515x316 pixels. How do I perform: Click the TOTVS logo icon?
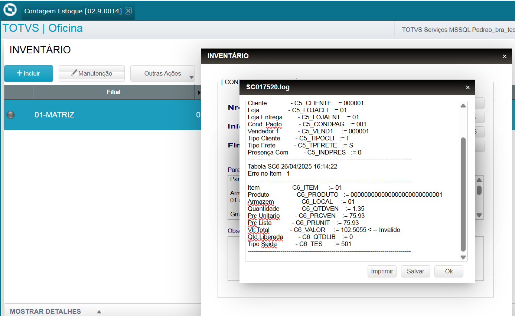point(9,10)
